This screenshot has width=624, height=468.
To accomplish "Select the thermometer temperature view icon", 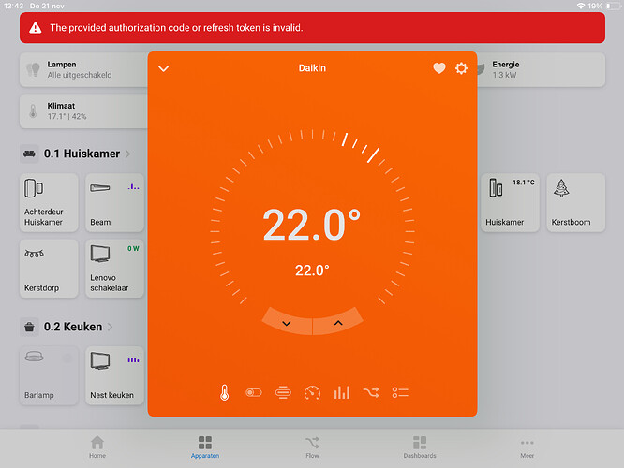I will [x=225, y=392].
